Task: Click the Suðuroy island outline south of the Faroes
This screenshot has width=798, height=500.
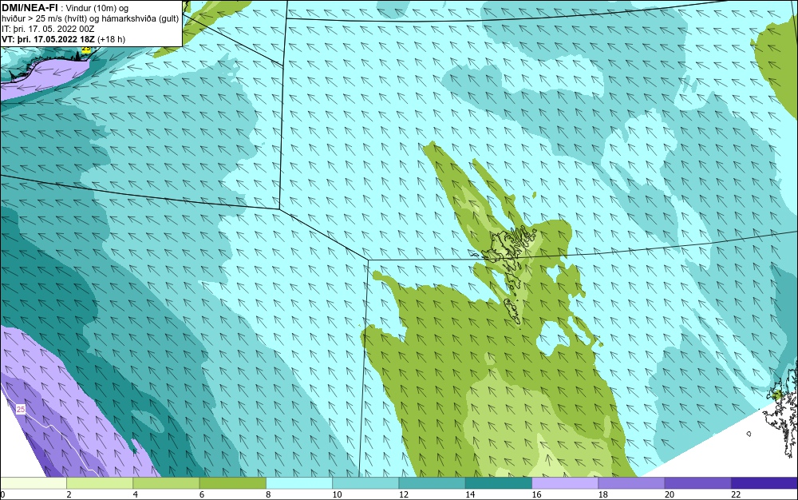Action: coord(512,312)
